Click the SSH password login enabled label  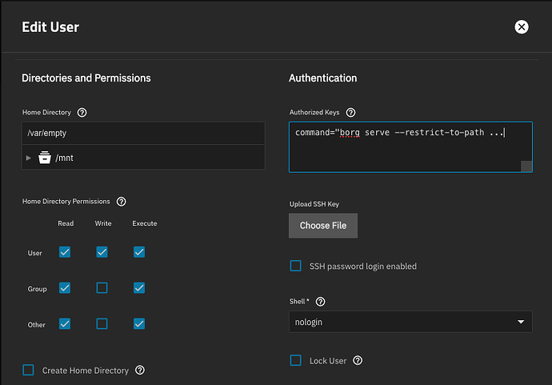(363, 267)
